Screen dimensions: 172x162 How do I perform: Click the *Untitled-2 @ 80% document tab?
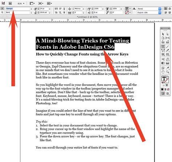[87, 17]
